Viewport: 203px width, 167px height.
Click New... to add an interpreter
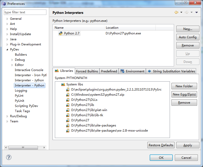tap(188, 29)
